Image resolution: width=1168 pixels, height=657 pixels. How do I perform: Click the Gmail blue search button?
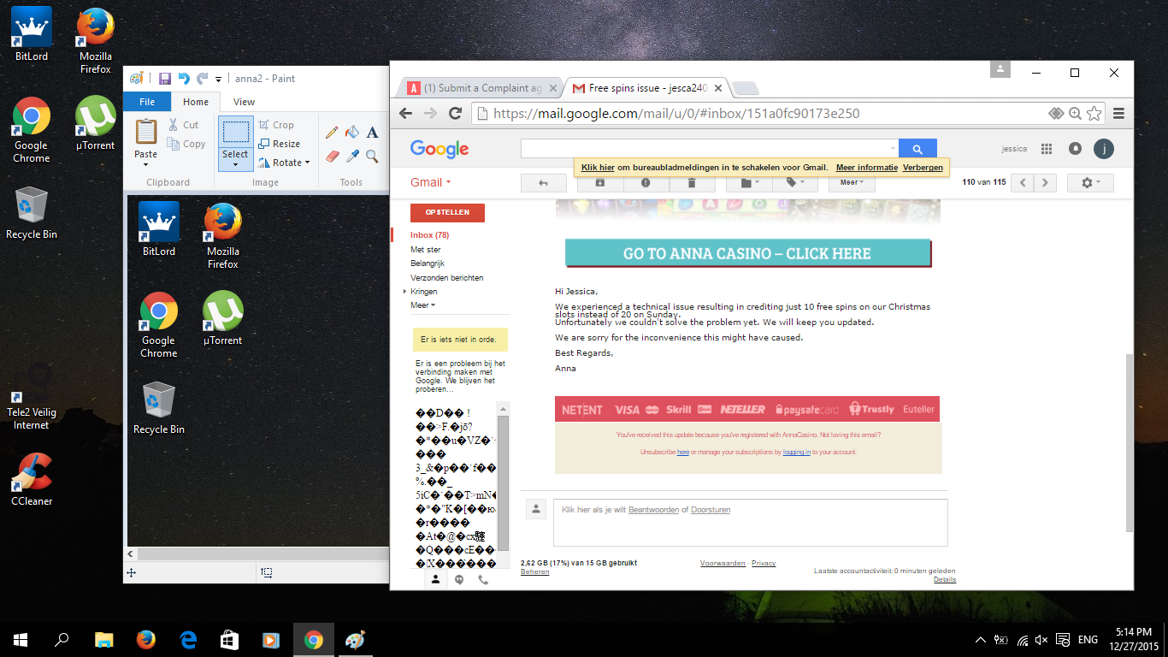pos(917,149)
